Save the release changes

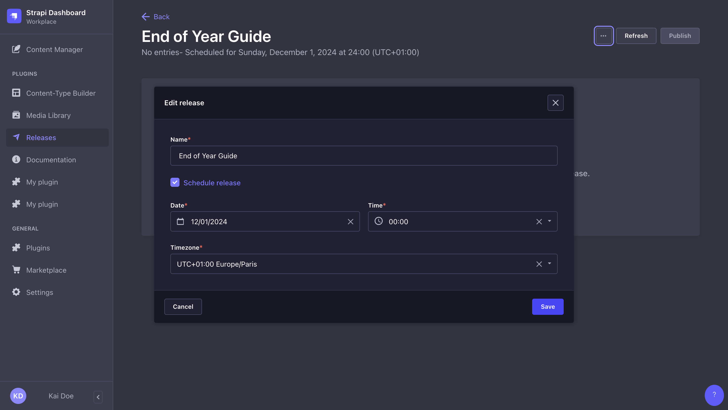click(x=548, y=306)
